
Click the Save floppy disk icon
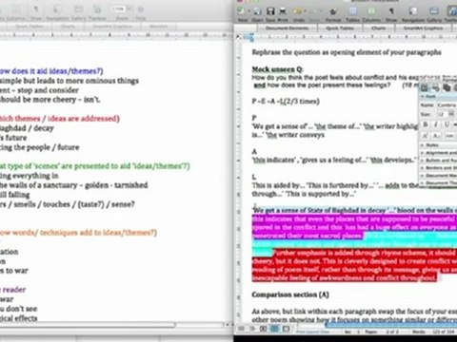click(x=270, y=11)
